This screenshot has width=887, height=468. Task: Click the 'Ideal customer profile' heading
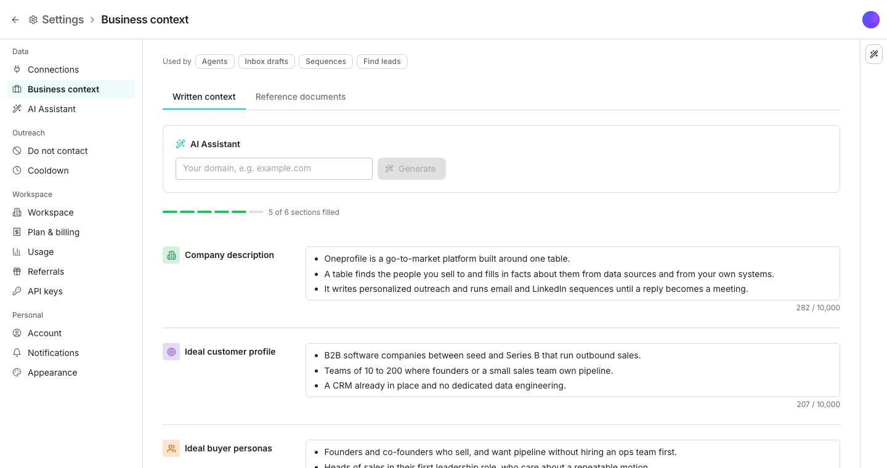coord(230,352)
